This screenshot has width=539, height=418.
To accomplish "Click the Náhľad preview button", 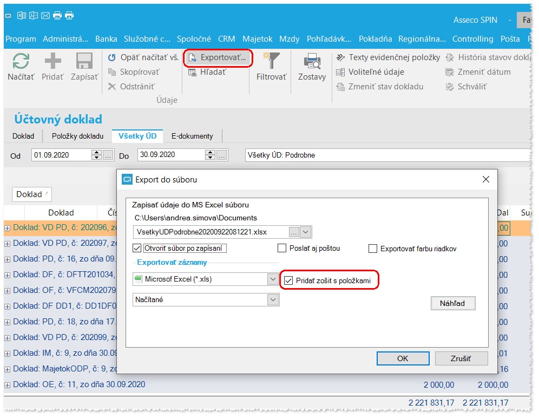I will click(x=453, y=303).
